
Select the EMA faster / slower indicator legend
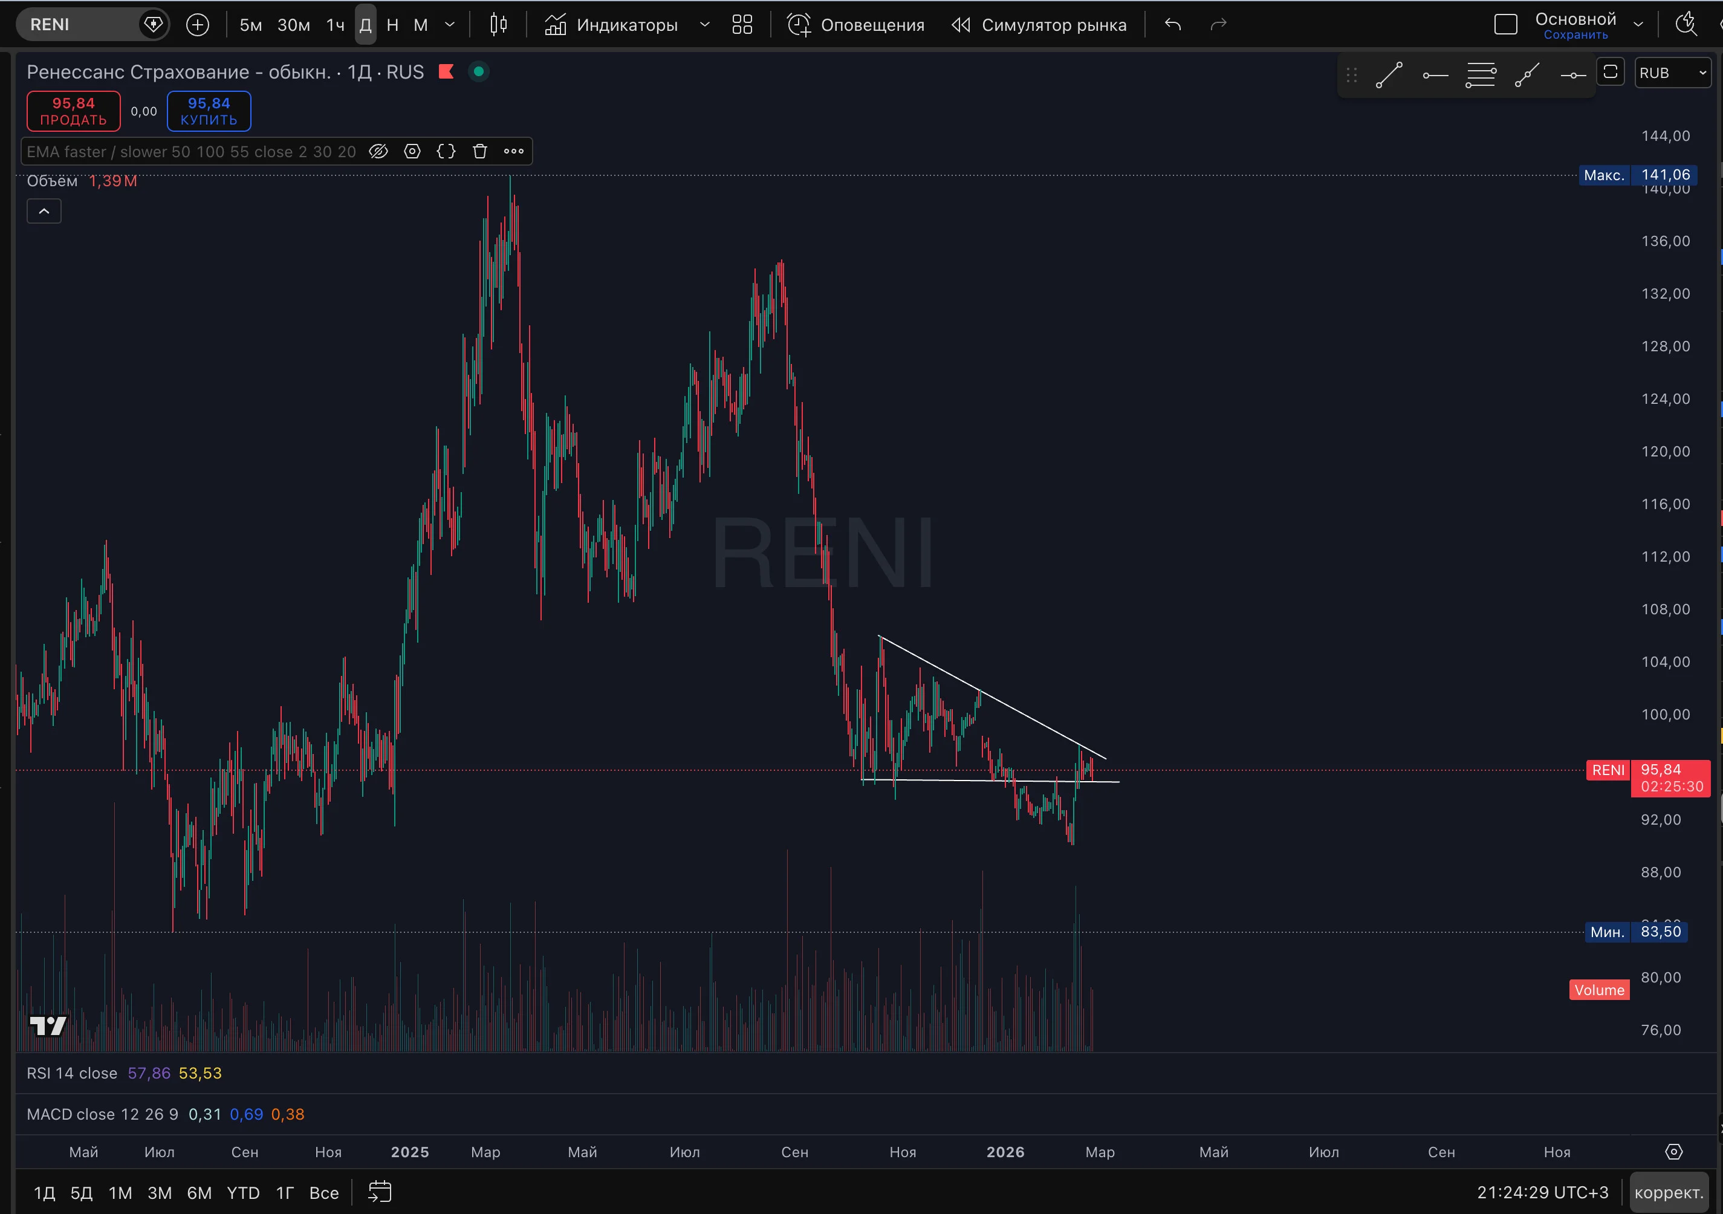(x=192, y=152)
